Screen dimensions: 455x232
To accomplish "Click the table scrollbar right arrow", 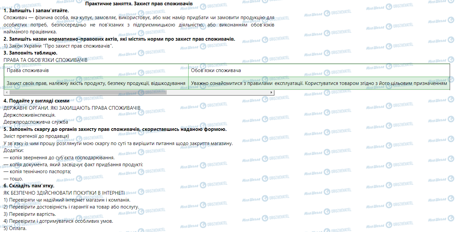I will (x=272, y=93).
